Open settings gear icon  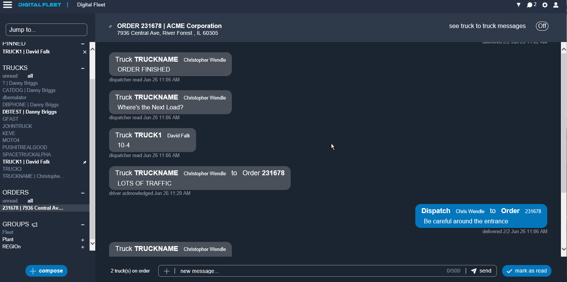click(545, 5)
